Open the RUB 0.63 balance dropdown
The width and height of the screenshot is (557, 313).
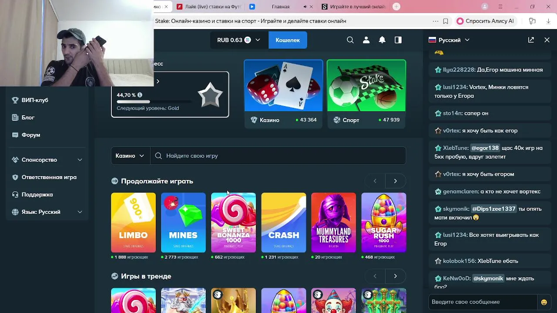tap(238, 40)
